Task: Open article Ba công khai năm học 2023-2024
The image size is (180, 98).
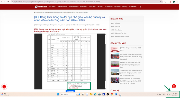Action: (x=131, y=49)
